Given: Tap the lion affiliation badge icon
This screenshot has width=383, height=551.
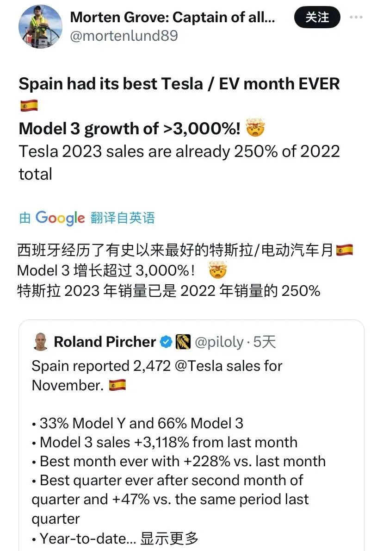Looking at the screenshot, I should click(x=183, y=342).
